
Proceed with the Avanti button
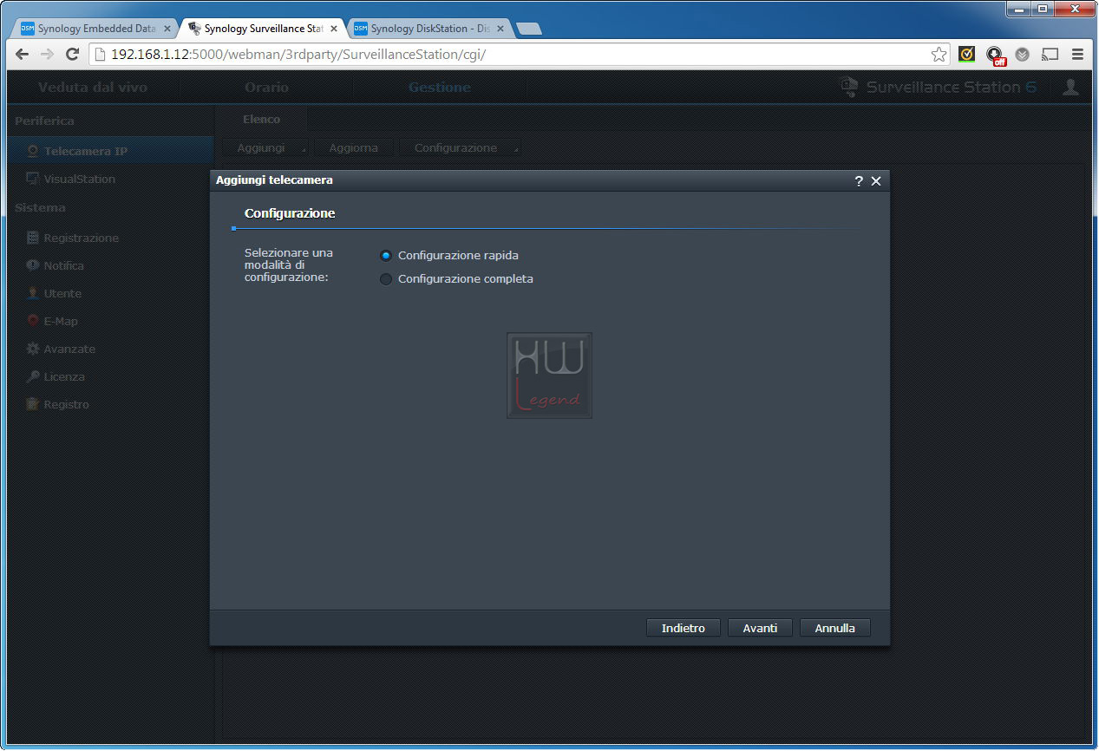[760, 628]
